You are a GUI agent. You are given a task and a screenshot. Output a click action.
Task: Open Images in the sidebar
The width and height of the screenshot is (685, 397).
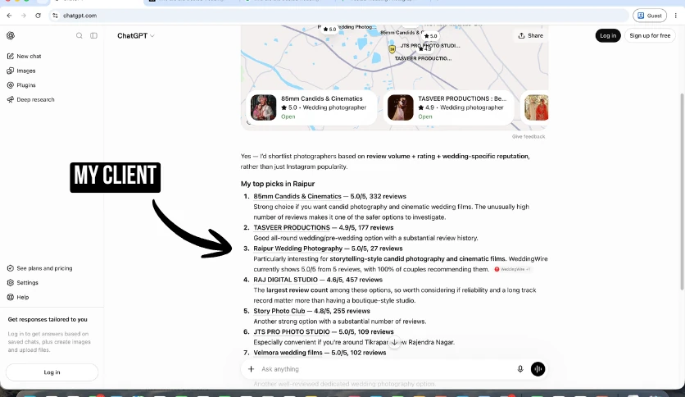21,71
